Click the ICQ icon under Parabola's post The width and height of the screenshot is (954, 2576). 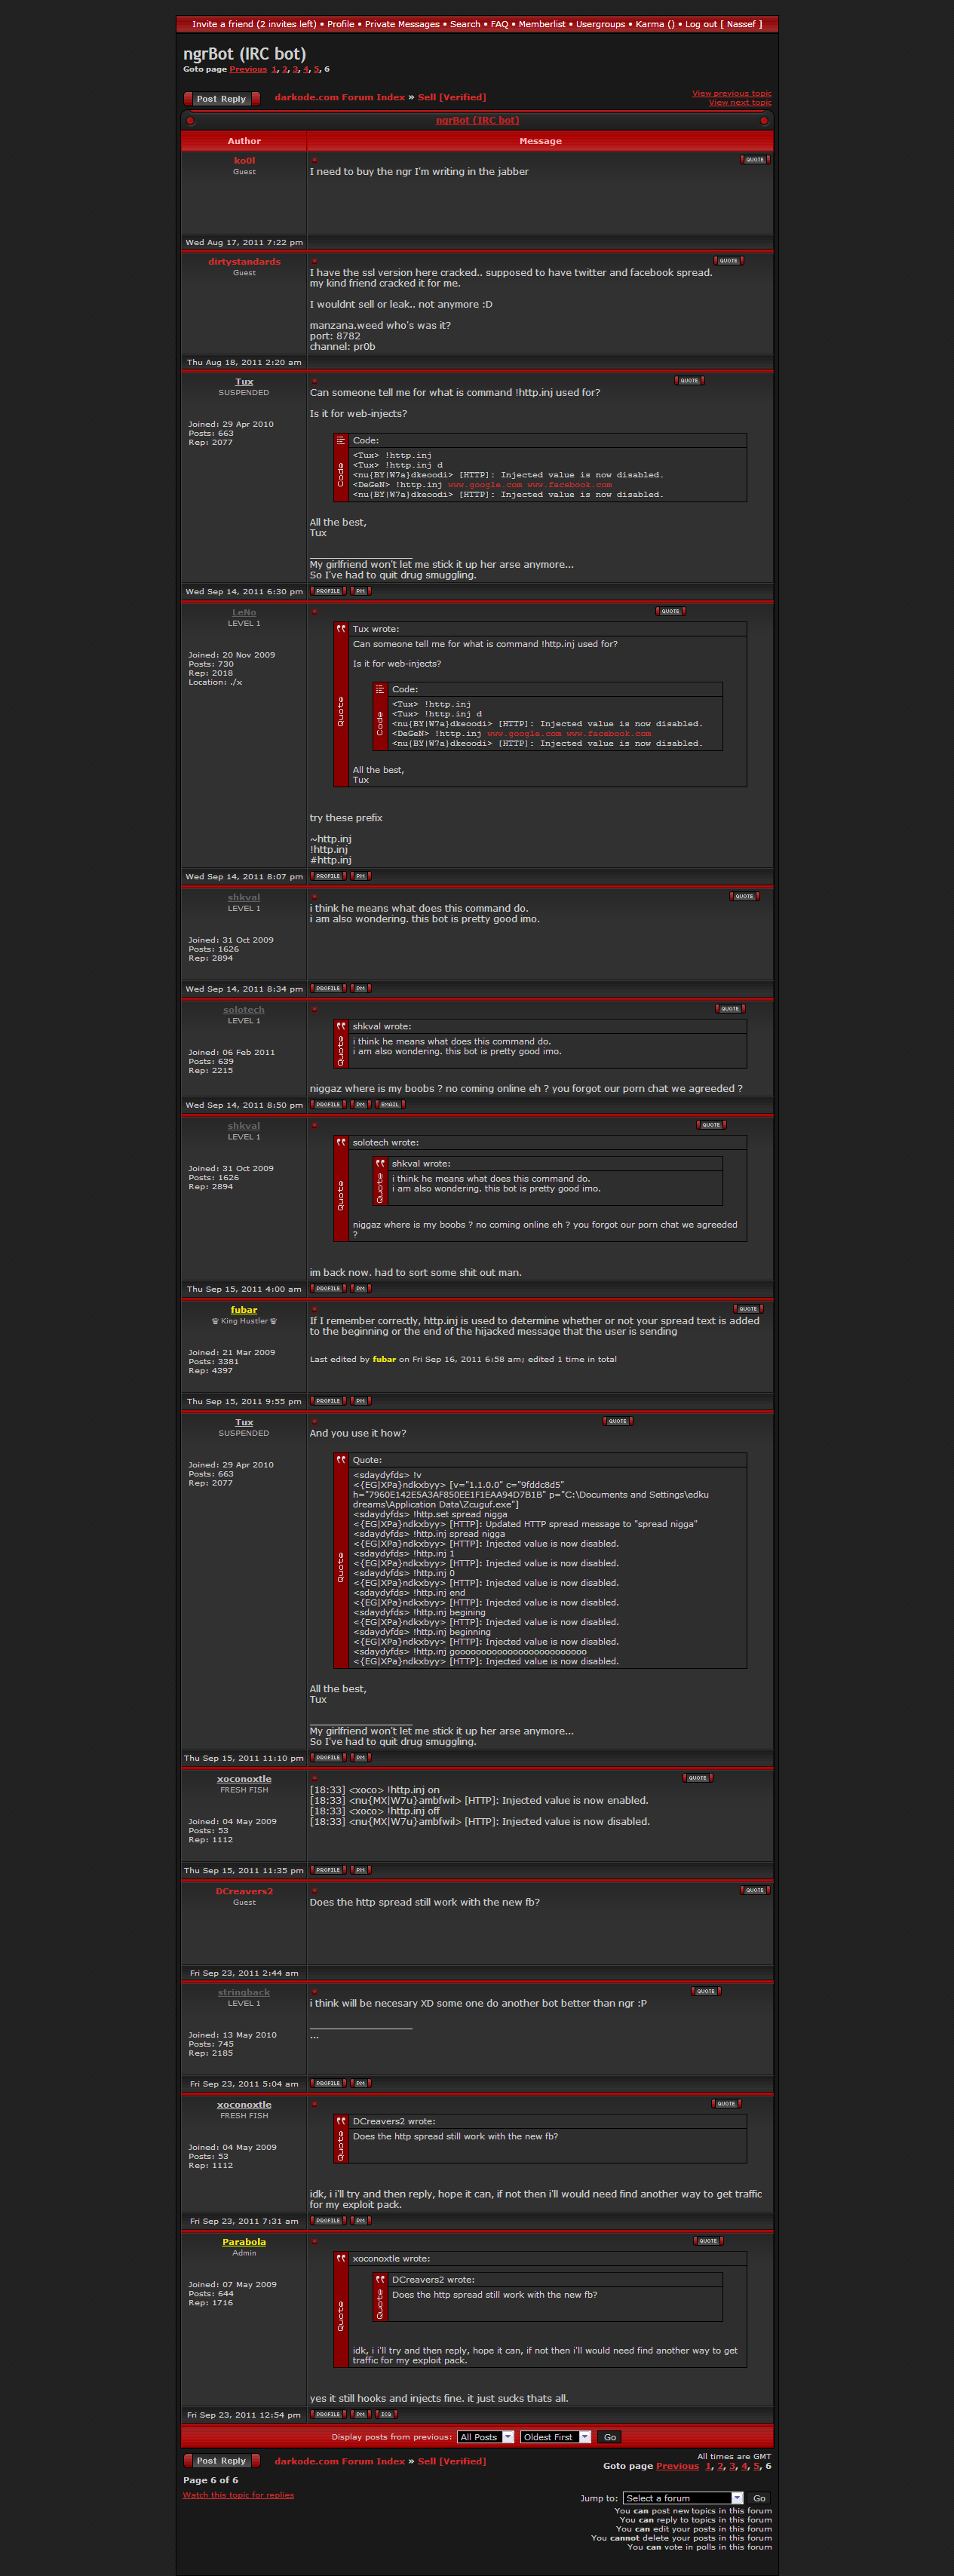[386, 2414]
